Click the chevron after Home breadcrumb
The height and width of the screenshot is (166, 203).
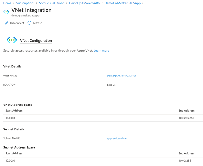pyautogui.click(x=14, y=3)
